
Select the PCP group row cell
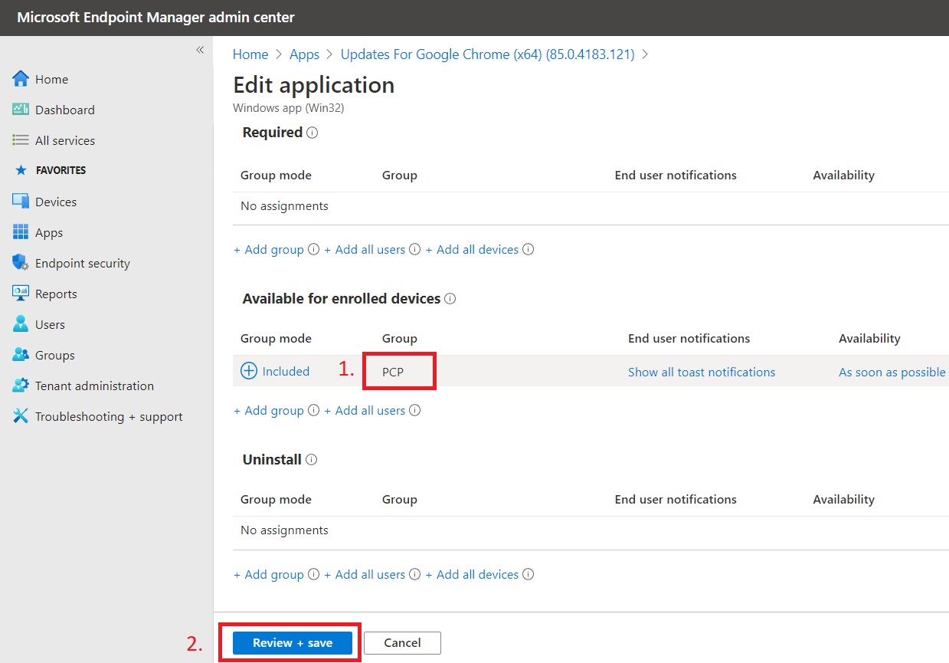(x=393, y=373)
